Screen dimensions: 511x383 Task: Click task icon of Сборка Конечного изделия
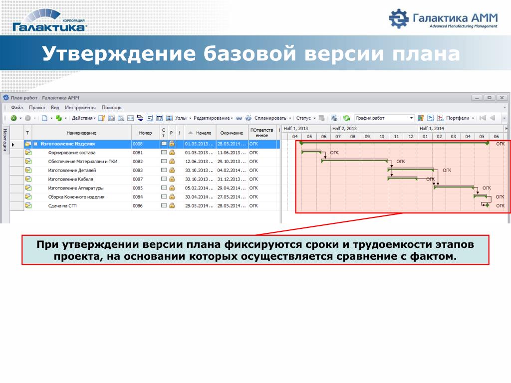point(28,196)
